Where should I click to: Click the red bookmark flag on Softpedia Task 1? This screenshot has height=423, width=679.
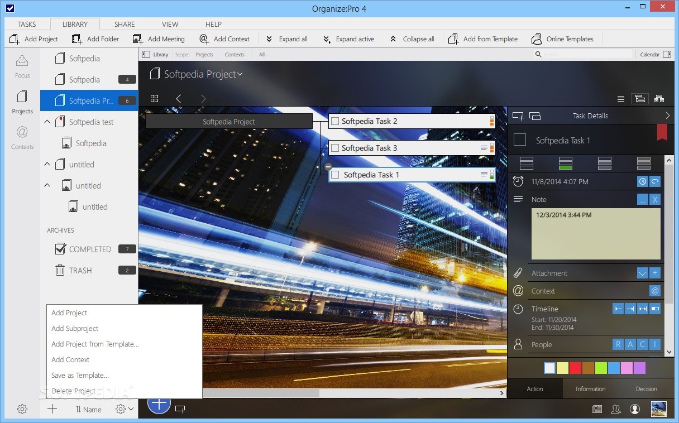tap(662, 132)
